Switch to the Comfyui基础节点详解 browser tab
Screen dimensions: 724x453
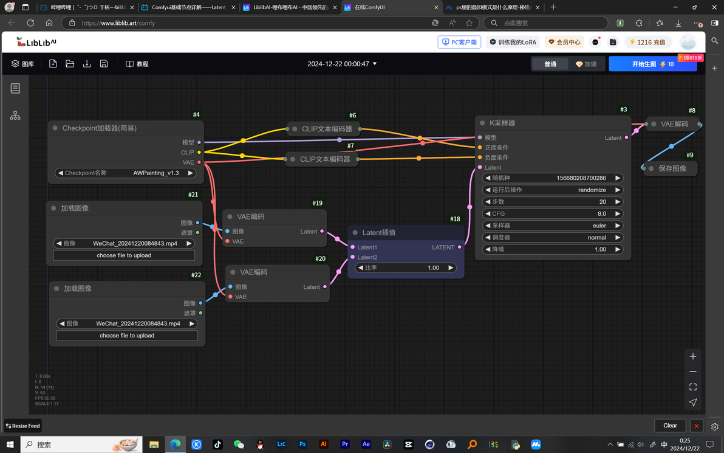[188, 7]
